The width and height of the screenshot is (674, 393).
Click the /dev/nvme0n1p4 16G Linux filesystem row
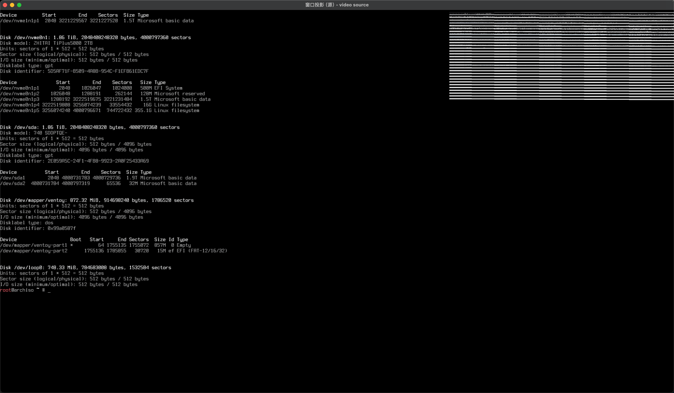100,105
